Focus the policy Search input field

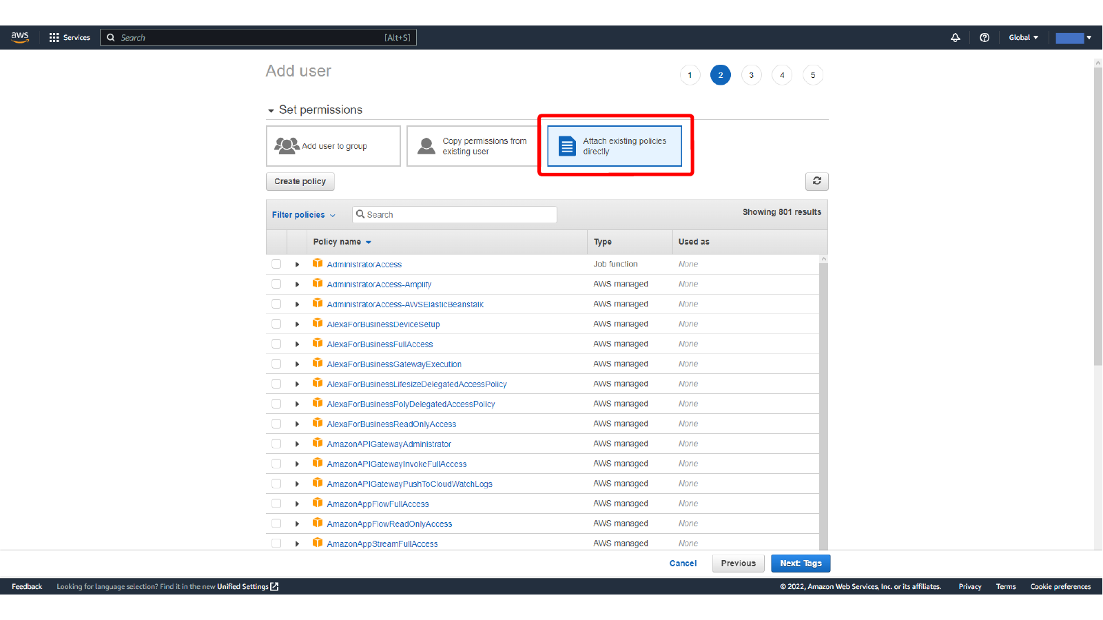point(455,215)
